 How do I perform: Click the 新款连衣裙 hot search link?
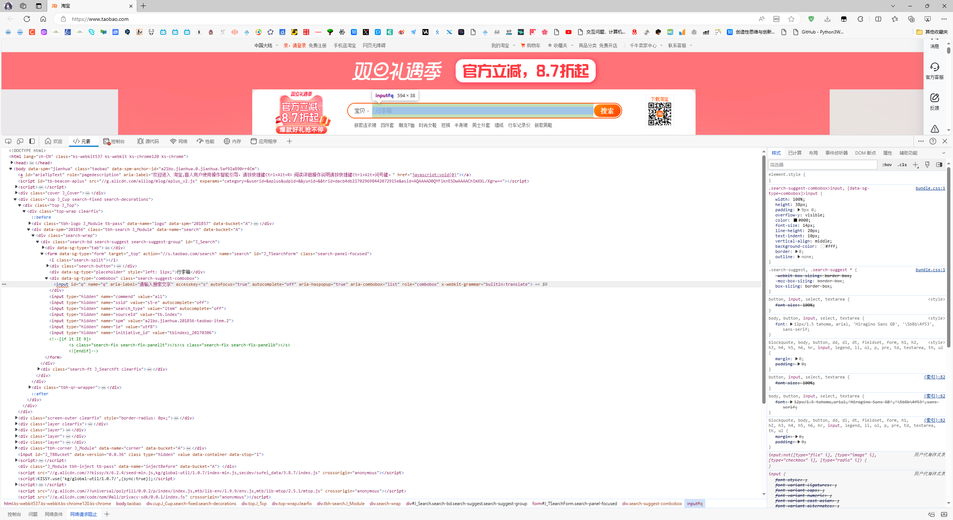[x=365, y=125]
